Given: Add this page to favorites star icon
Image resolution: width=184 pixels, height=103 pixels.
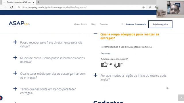Looking at the screenshot, I should pyautogui.click(x=143, y=7).
